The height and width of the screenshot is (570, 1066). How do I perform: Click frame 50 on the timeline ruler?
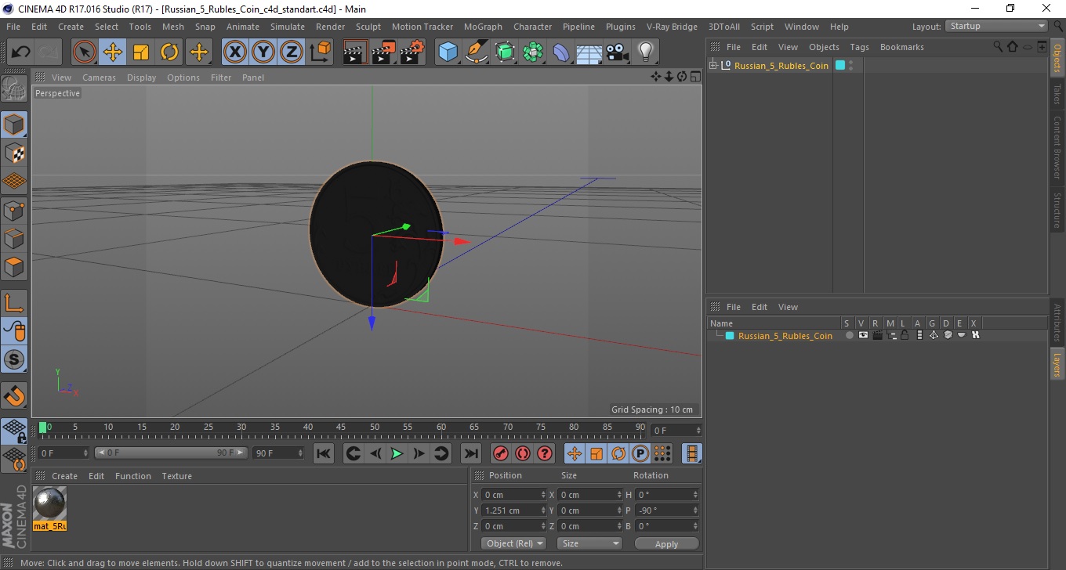click(x=375, y=428)
